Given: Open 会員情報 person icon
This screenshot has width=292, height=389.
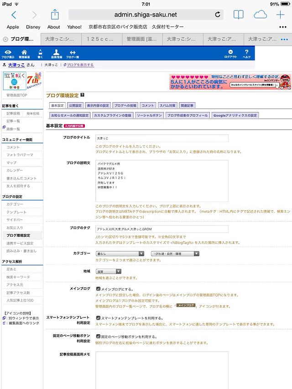Looking at the screenshot, I should point(56,53).
